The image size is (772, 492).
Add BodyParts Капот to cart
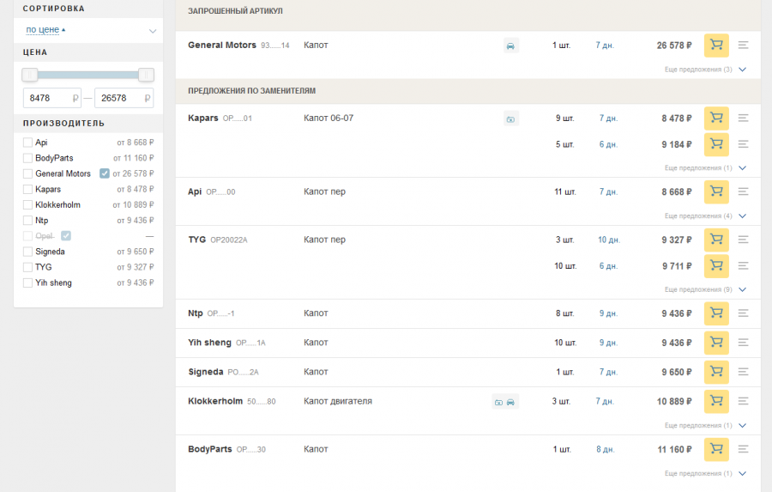[x=716, y=449]
